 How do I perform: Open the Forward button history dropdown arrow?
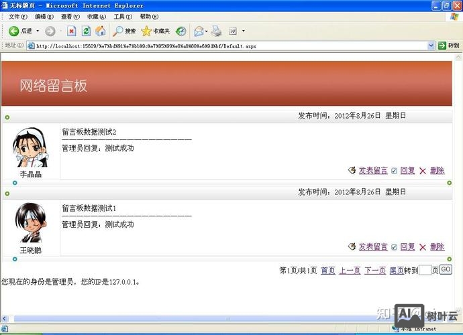(60, 31)
